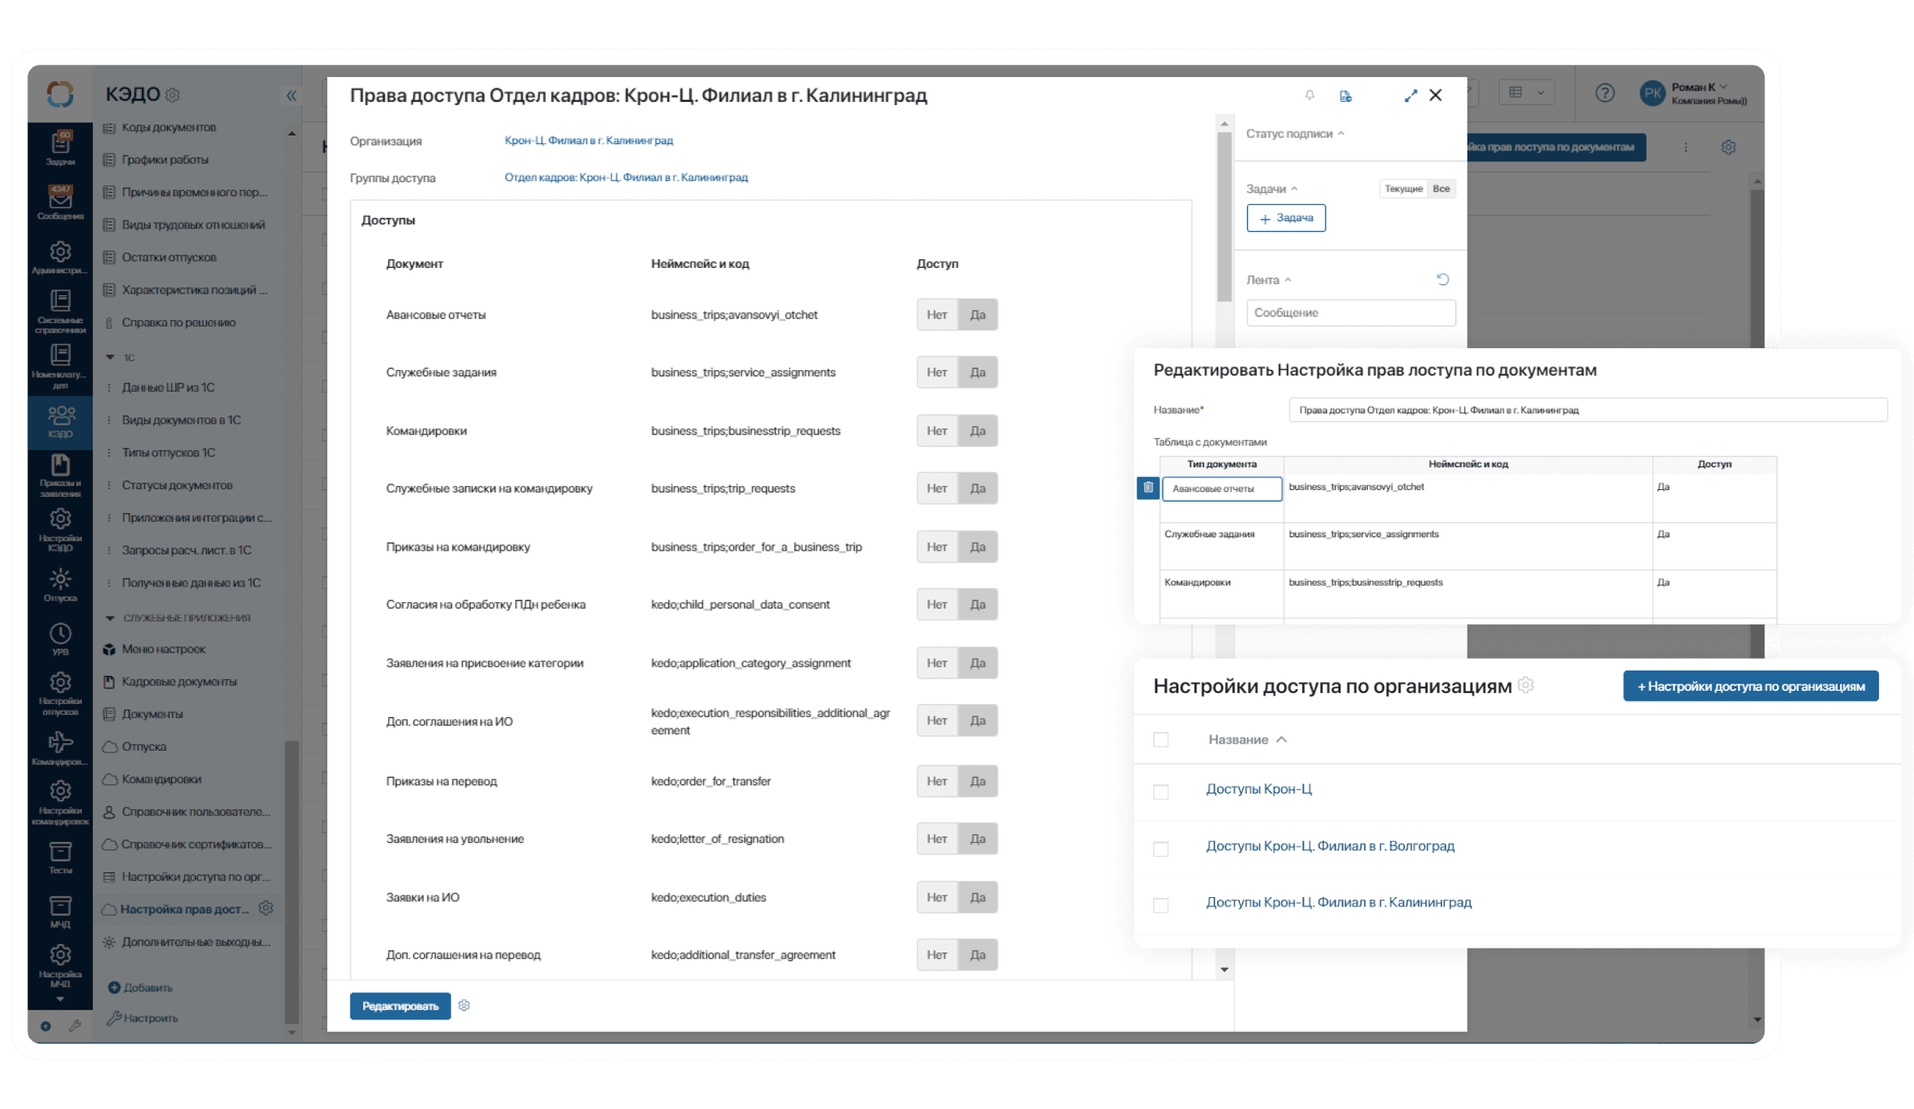
Task: Check the box for Доступы Крон-Ц
Action: click(x=1160, y=791)
